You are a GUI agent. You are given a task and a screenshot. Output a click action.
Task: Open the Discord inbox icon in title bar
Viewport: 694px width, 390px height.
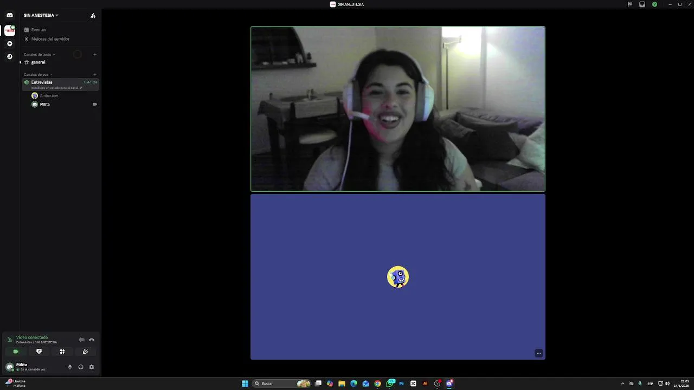click(642, 4)
